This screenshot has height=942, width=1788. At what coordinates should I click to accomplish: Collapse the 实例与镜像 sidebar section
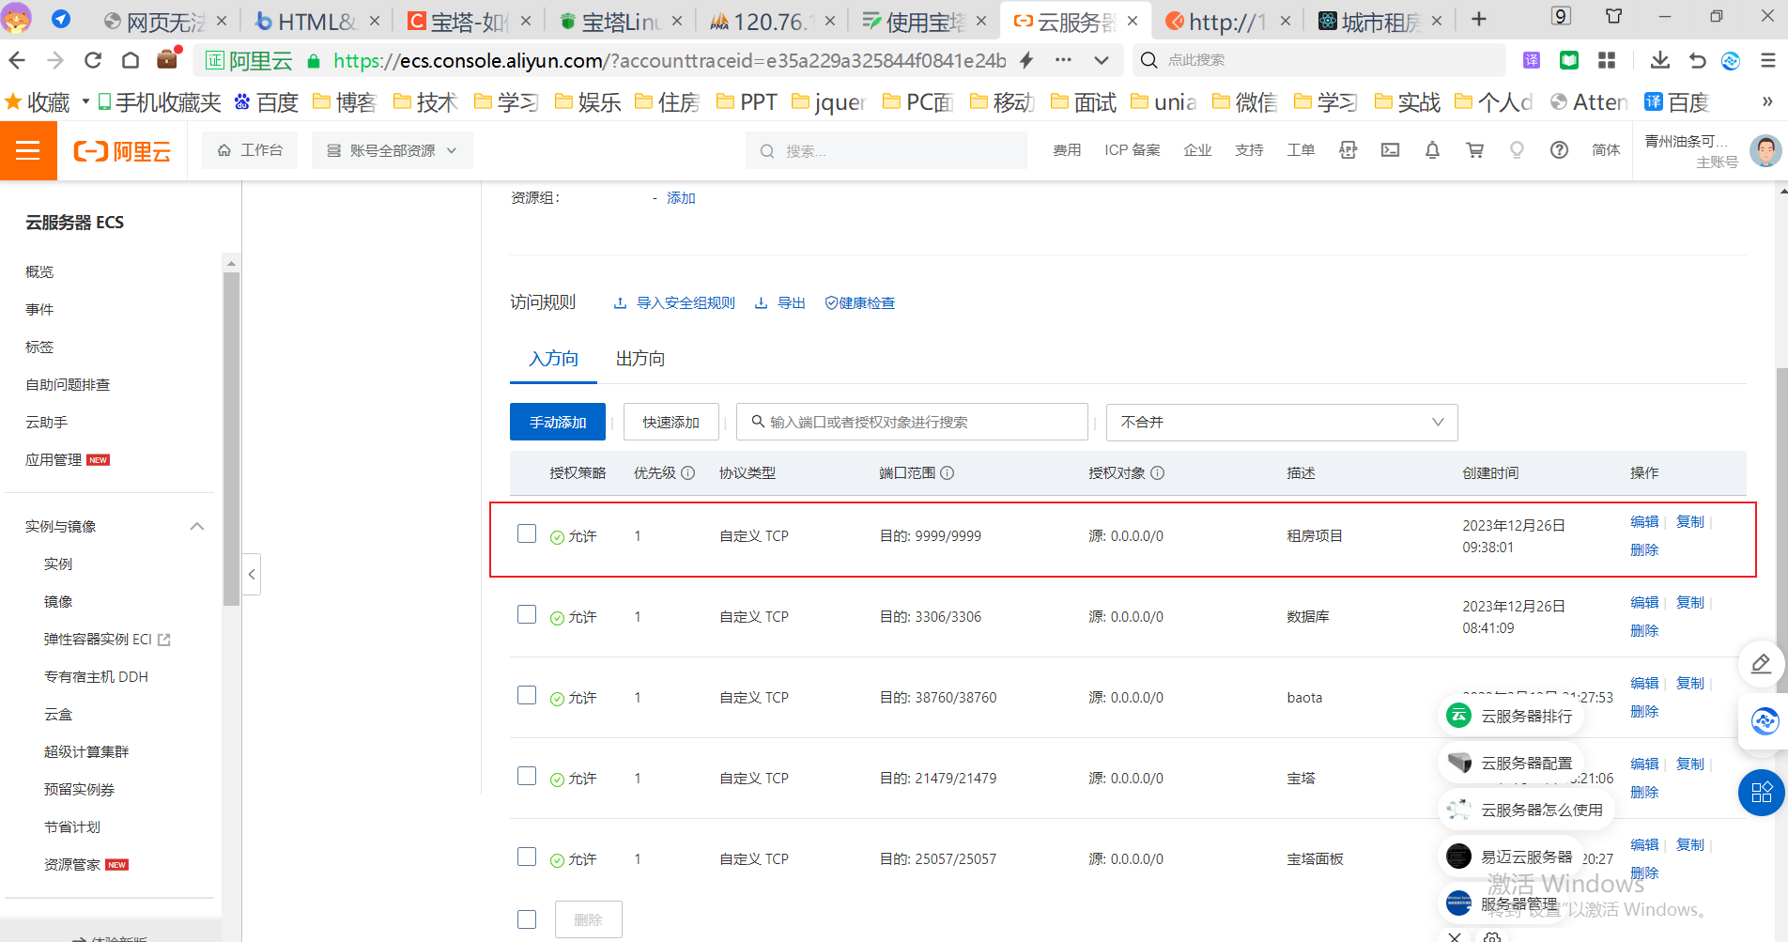[197, 526]
